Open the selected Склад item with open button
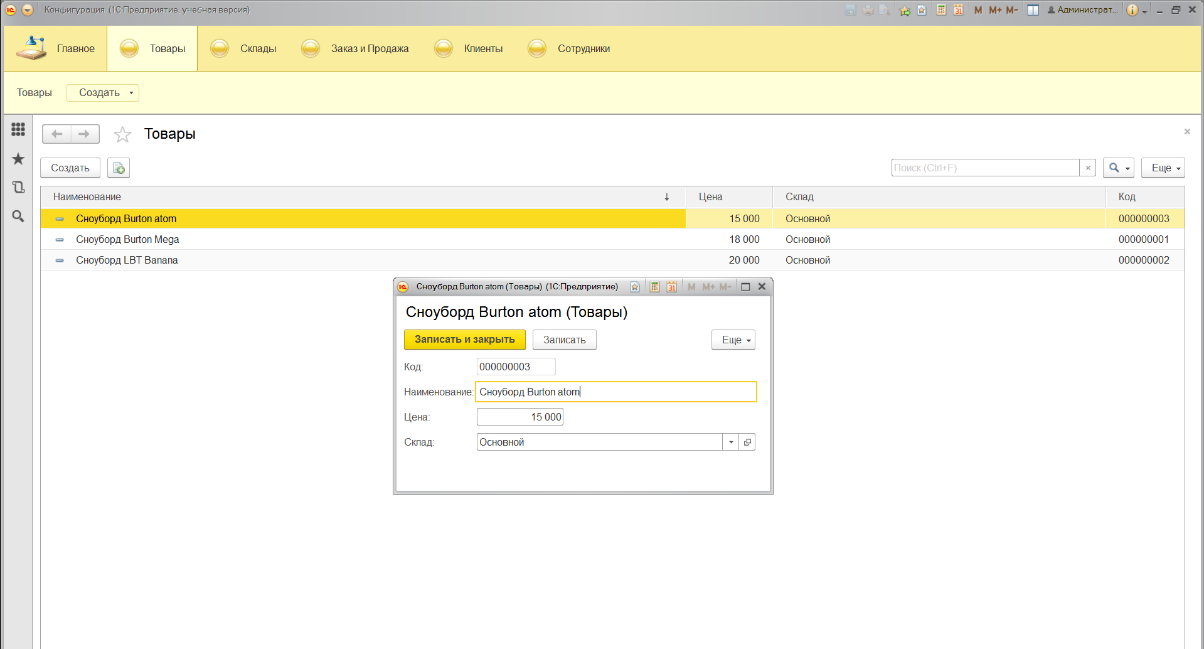The height and width of the screenshot is (649, 1204). tap(747, 442)
